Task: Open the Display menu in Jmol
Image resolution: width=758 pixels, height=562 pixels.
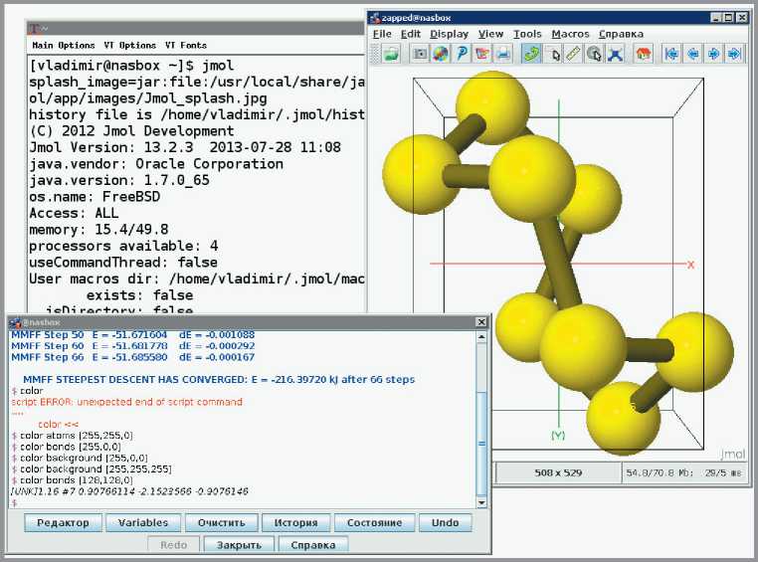Action: [x=449, y=34]
